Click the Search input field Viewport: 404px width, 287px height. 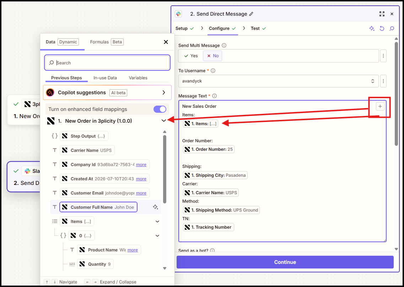pyautogui.click(x=107, y=63)
